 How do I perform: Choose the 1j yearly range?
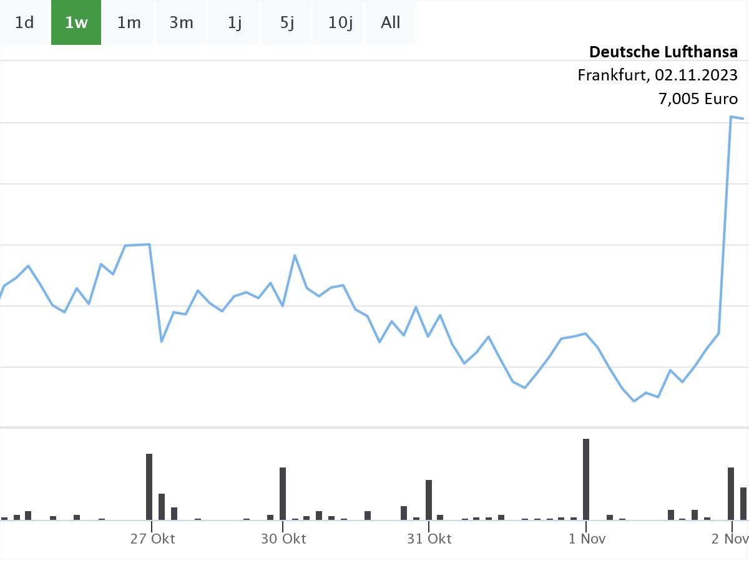tap(234, 23)
